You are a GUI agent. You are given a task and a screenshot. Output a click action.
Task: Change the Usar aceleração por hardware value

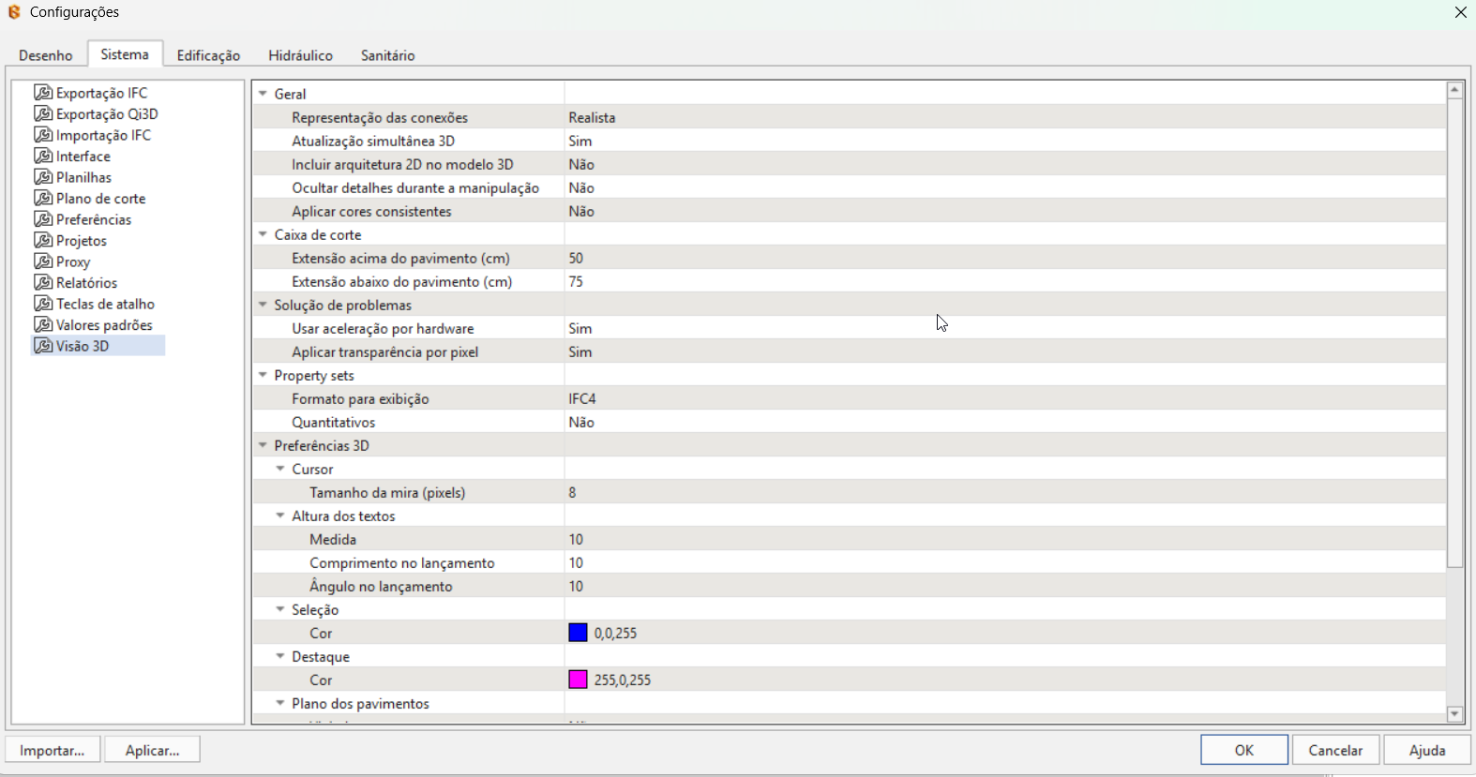click(580, 328)
